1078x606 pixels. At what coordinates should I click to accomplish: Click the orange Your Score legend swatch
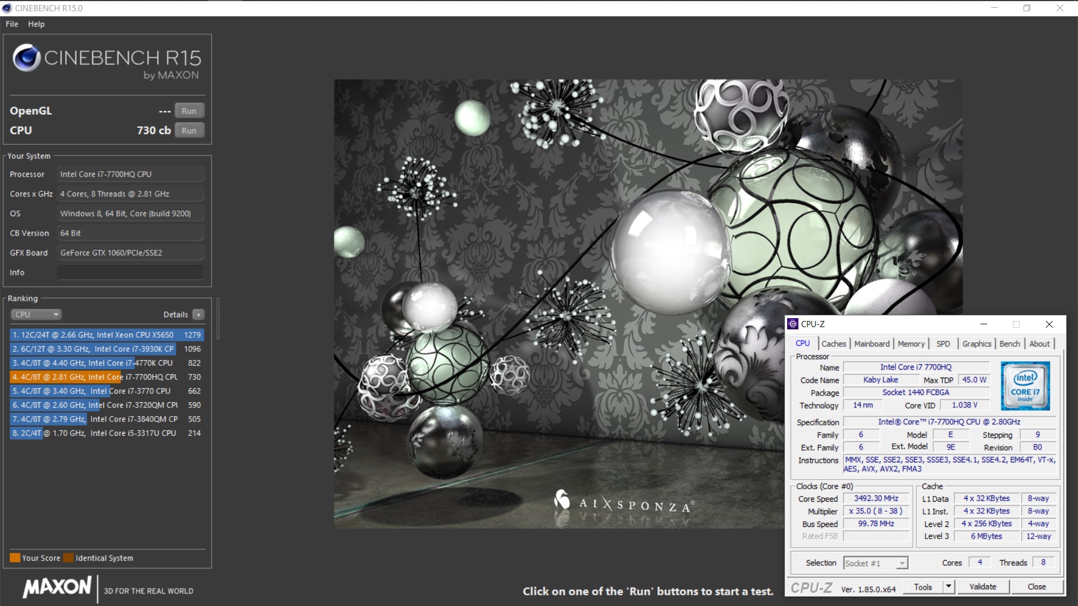pyautogui.click(x=15, y=558)
